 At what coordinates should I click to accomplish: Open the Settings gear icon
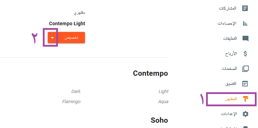245,114
